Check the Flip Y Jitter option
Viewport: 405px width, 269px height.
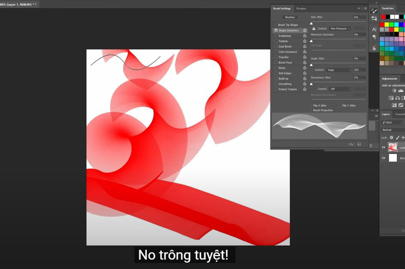(340, 106)
